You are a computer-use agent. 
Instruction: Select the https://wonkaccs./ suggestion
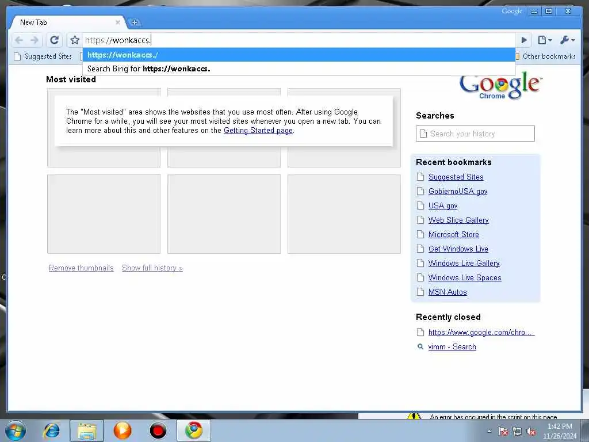pos(299,55)
